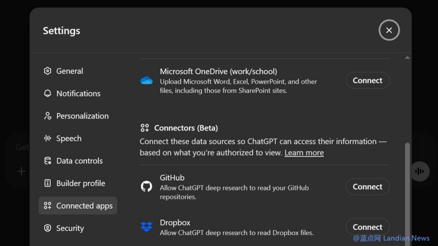Click the Dropbox logo icon

pyautogui.click(x=146, y=227)
